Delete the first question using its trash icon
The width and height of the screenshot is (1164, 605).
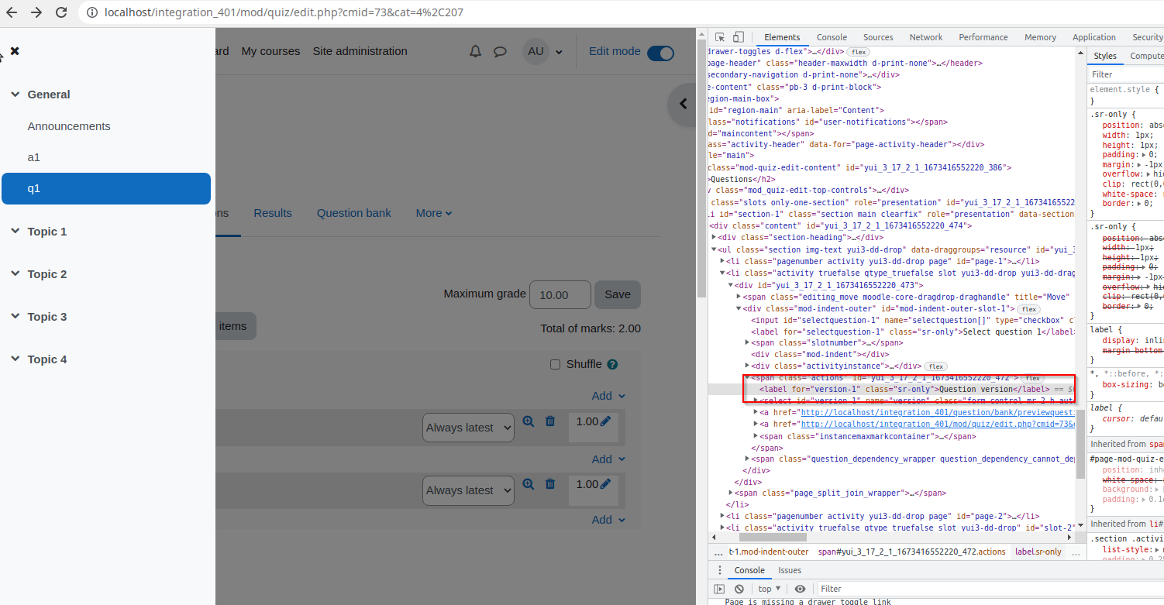550,421
